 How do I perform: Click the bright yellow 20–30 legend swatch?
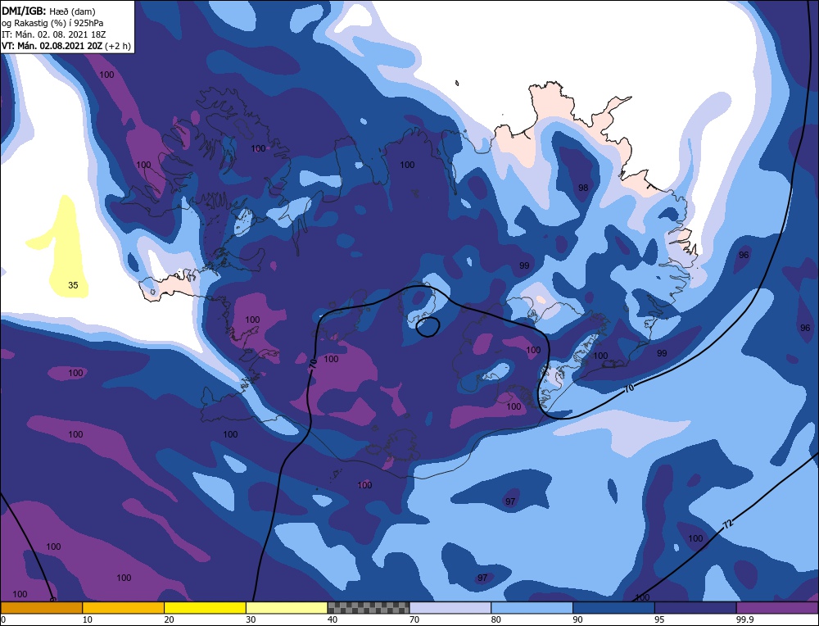tap(205, 607)
